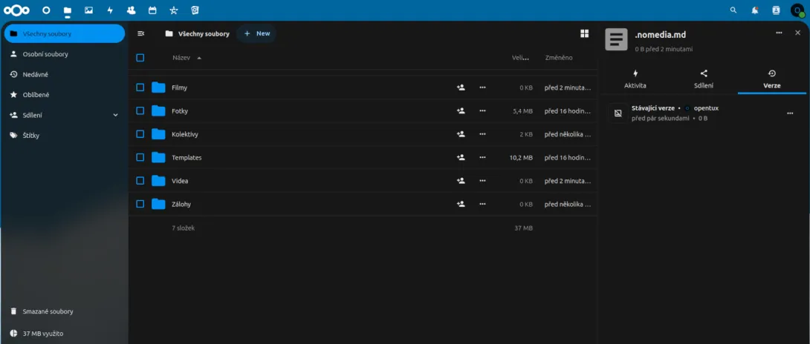Click share icon for Filmy folder
Screen dimensions: 810x344
pyautogui.click(x=461, y=87)
